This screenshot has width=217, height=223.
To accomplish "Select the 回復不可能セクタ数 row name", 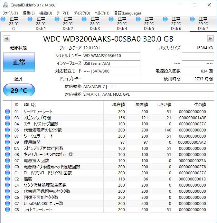I will pyautogui.click(x=41, y=197).
